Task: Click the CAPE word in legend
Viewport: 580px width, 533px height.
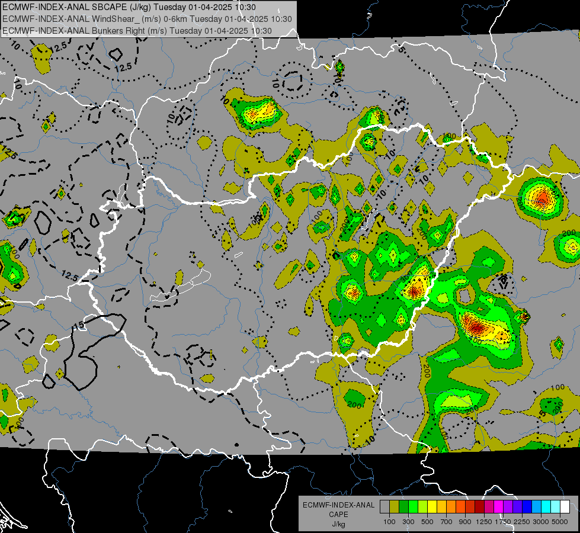Action: pyautogui.click(x=338, y=514)
